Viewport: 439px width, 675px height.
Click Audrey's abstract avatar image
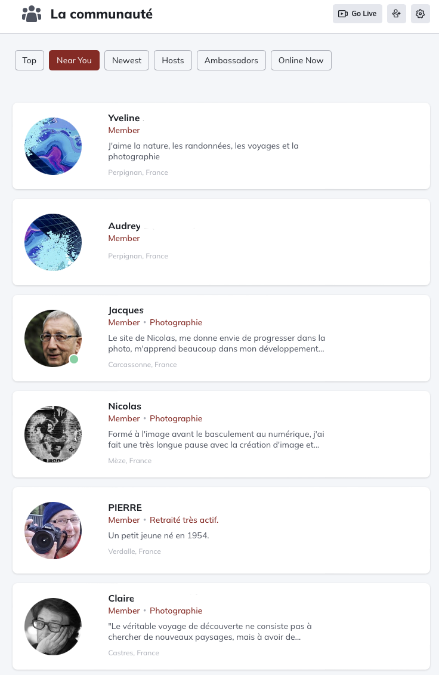(x=53, y=242)
